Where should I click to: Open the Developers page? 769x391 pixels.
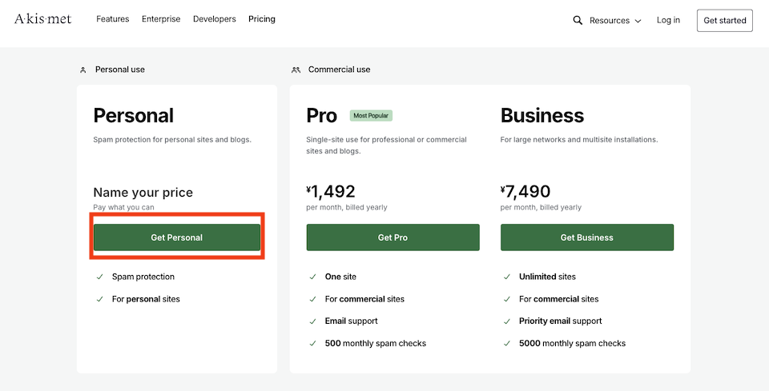tap(215, 19)
